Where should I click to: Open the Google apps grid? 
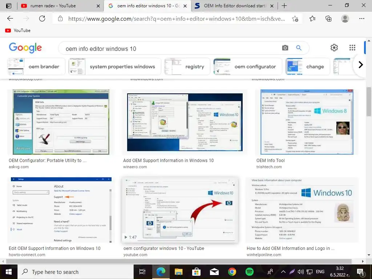pos(352,48)
